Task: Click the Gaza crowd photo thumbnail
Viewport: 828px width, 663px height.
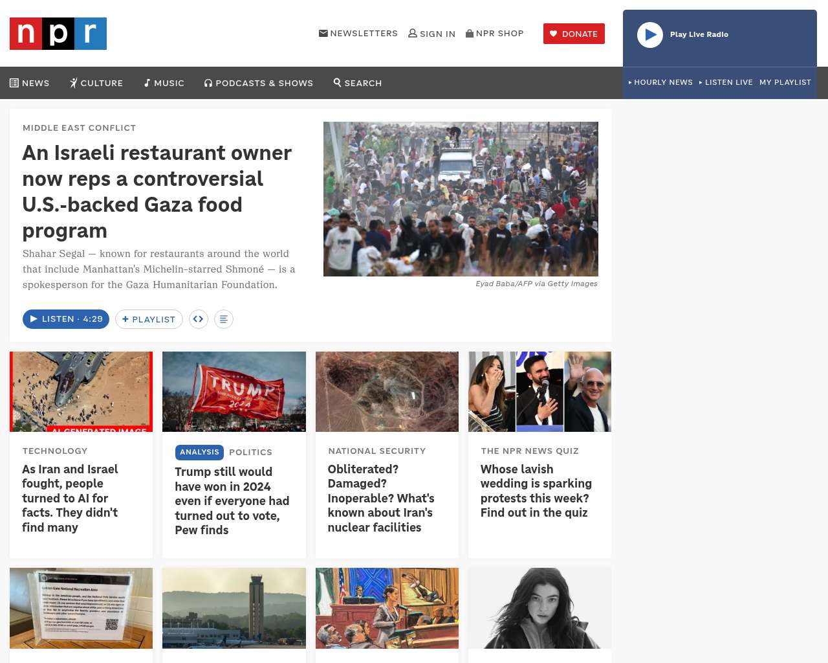Action: [461, 199]
